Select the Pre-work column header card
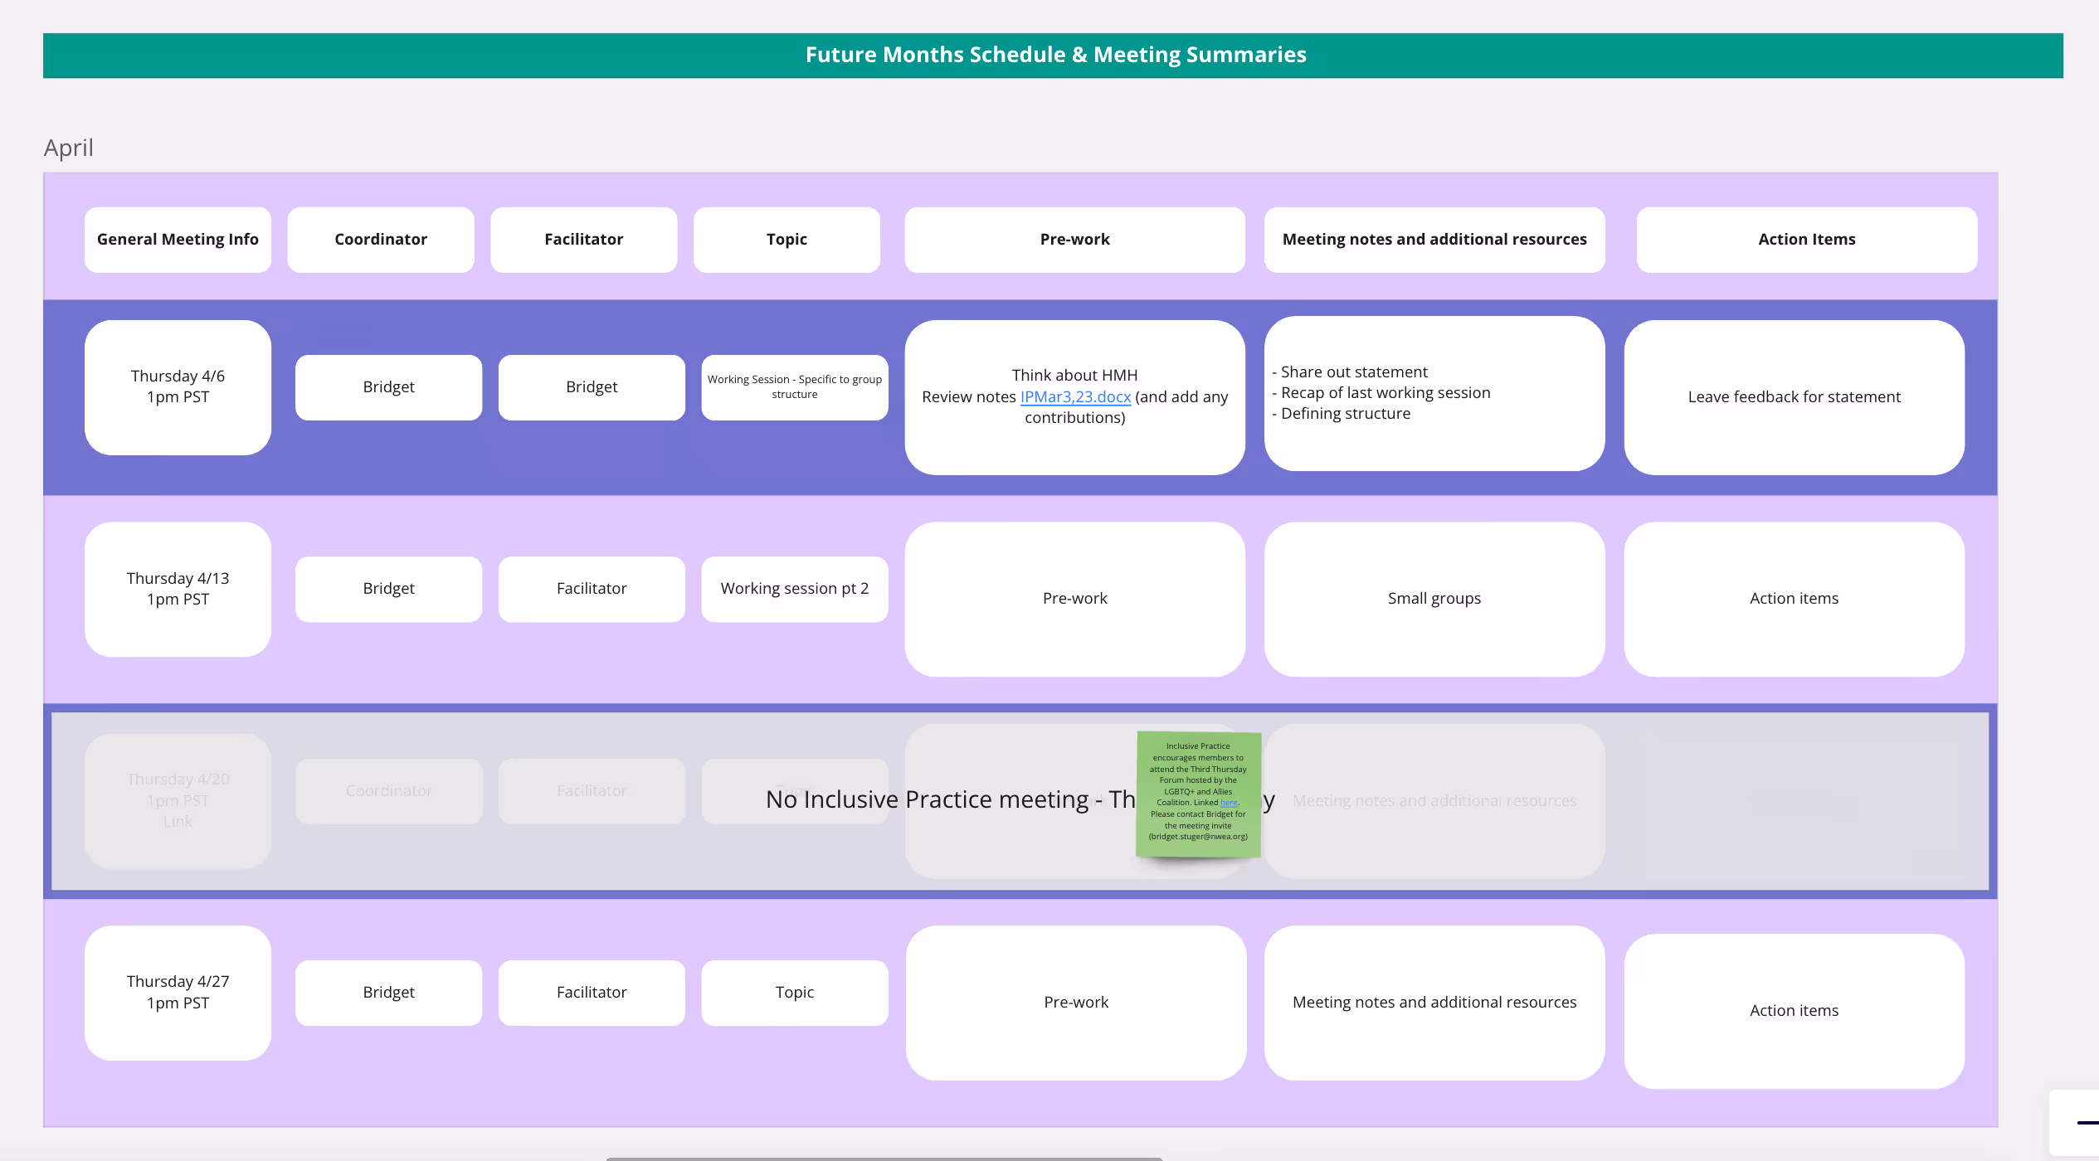Viewport: 2099px width, 1161px height. [1075, 240]
